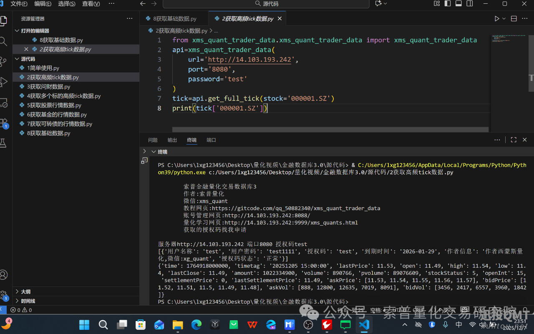Open more actions with the ellipsis in editor toolbar
The image size is (534, 334).
click(x=524, y=18)
